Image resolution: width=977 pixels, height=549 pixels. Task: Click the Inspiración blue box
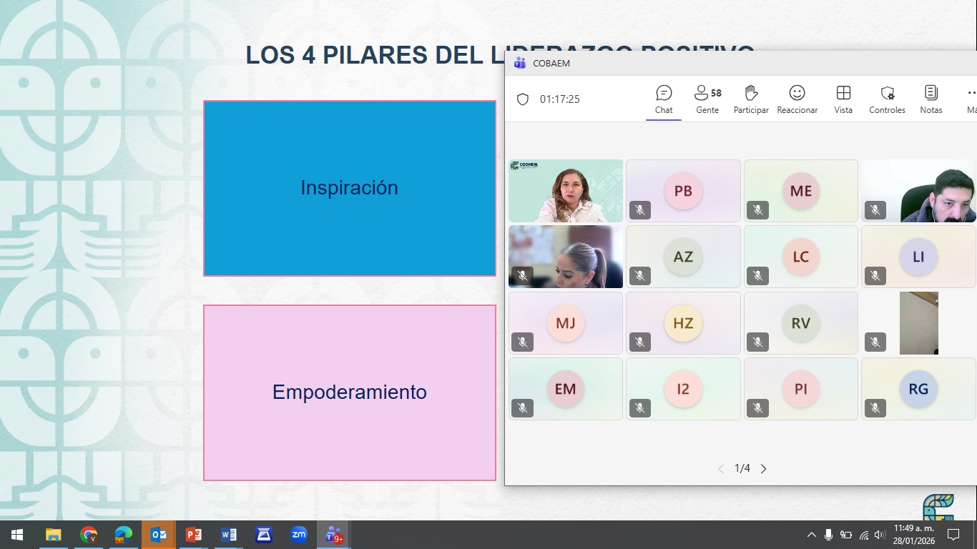click(349, 188)
